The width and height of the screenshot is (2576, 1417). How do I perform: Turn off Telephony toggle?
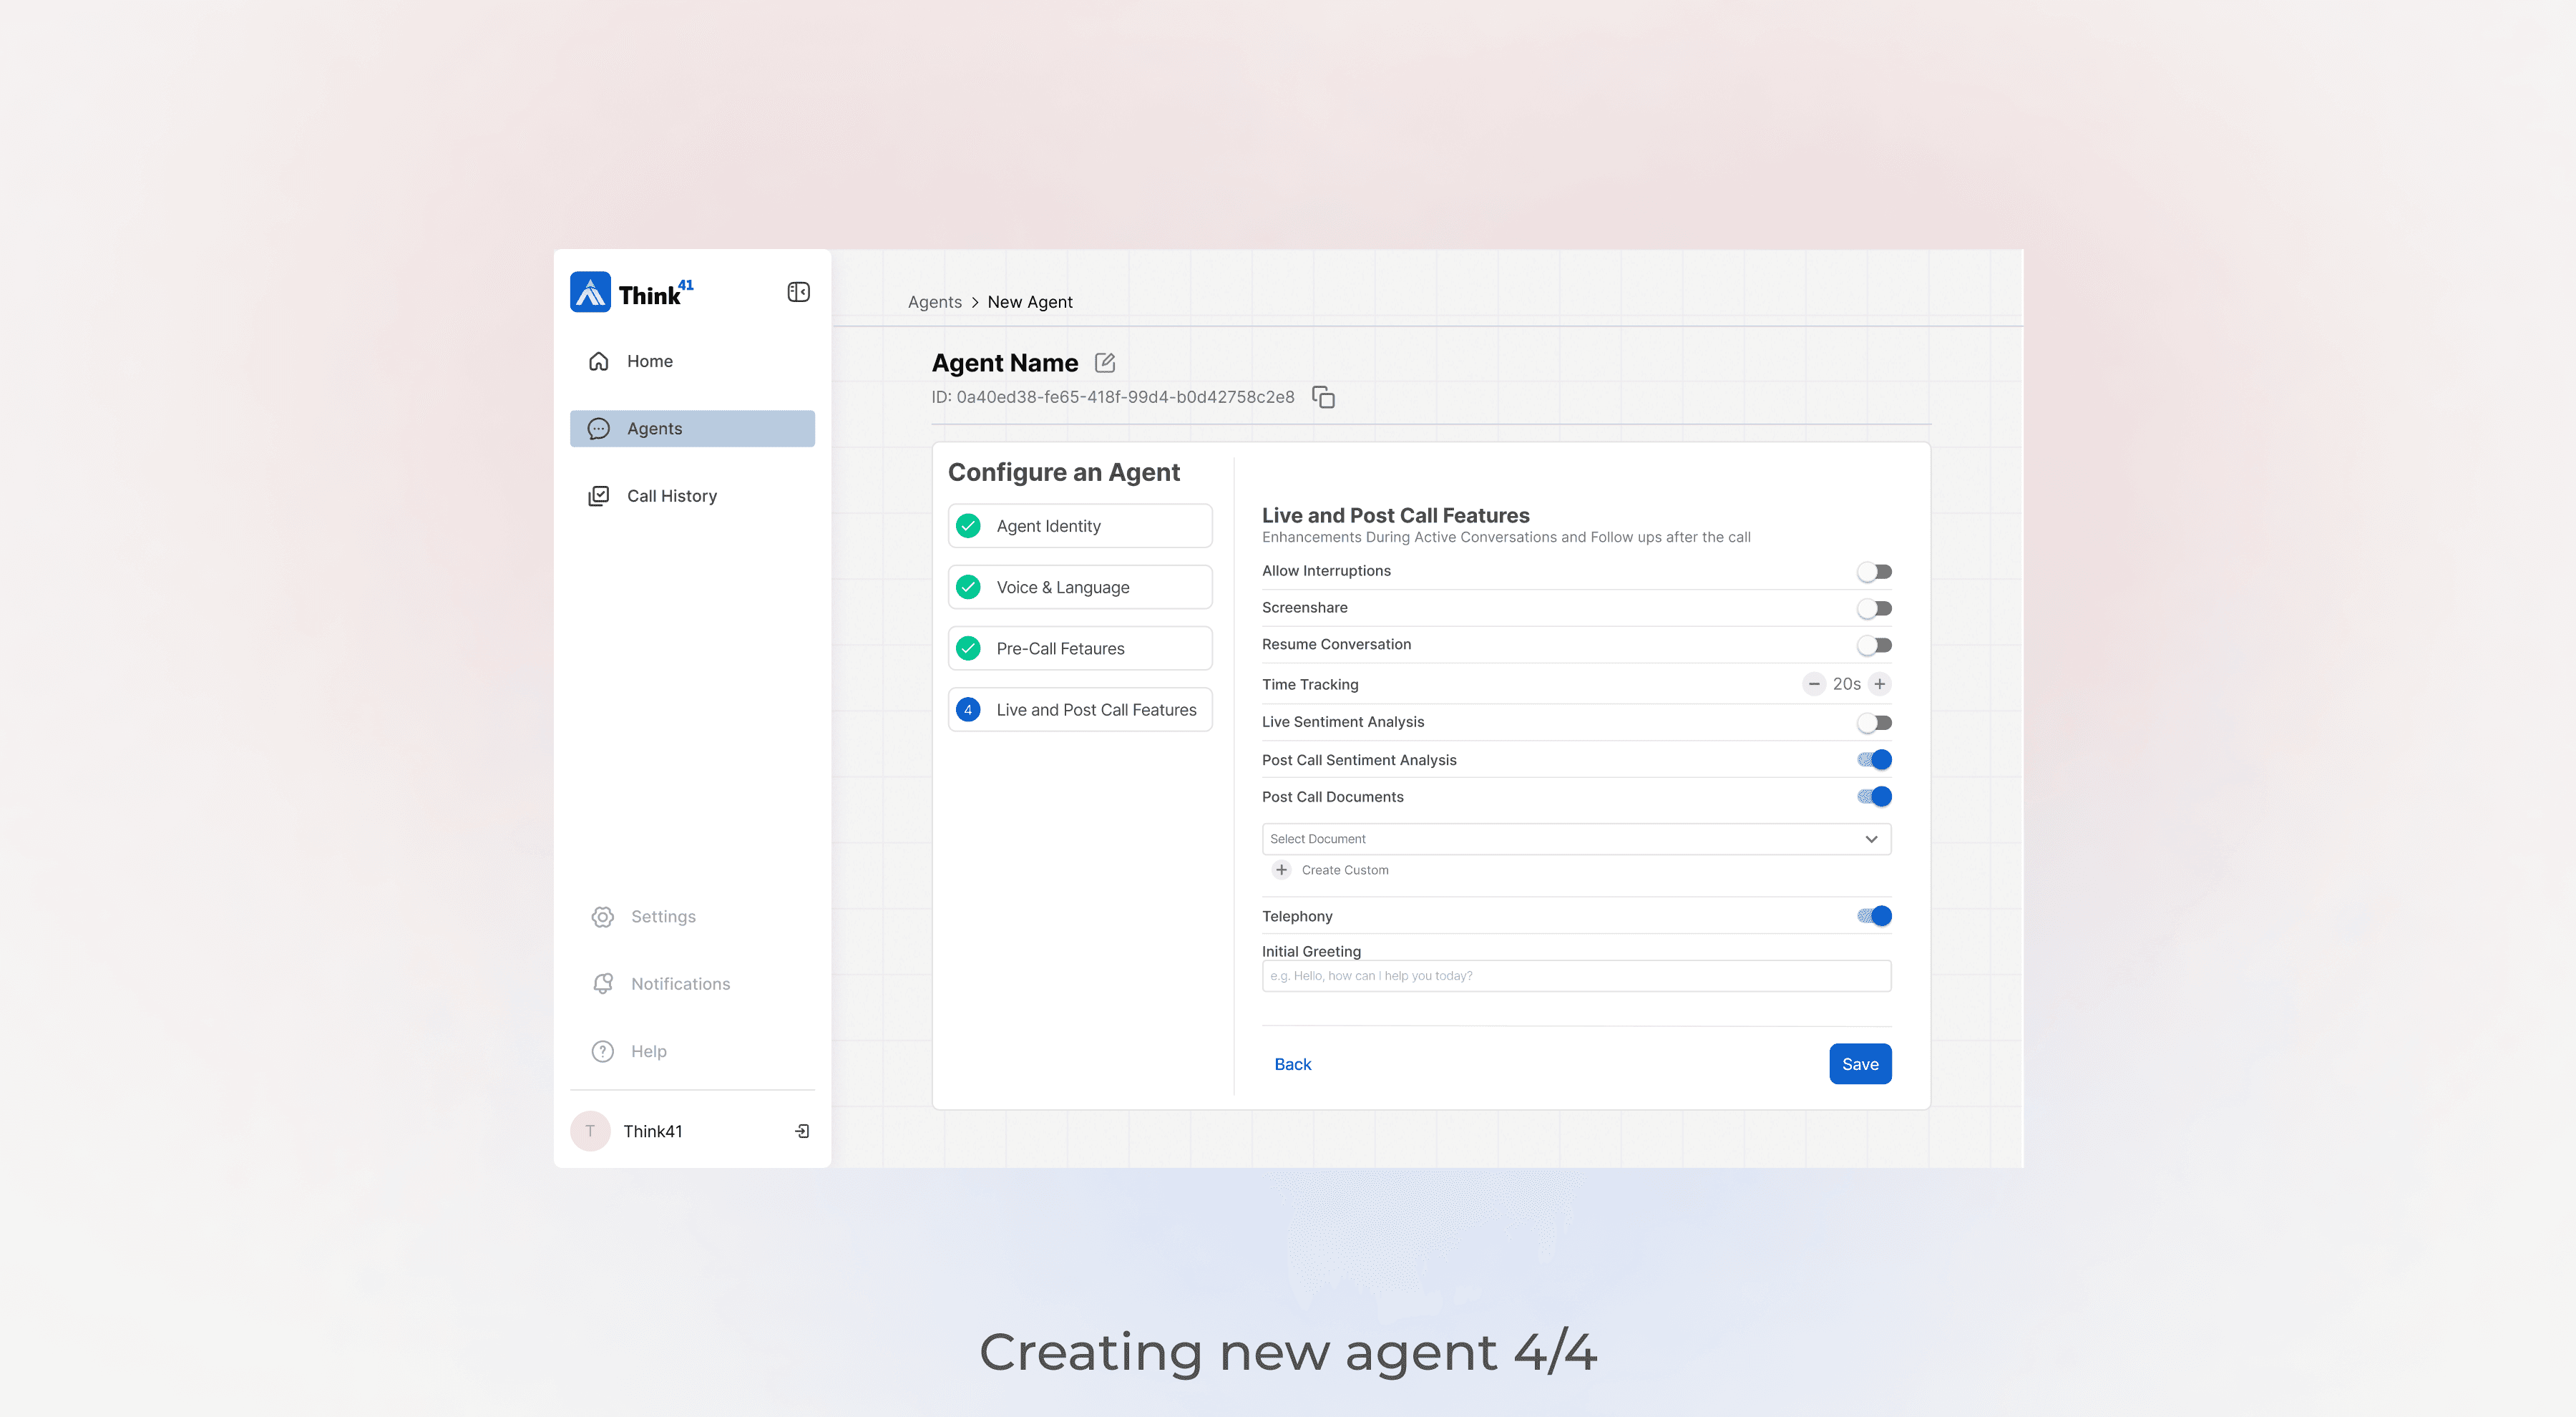[1873, 916]
